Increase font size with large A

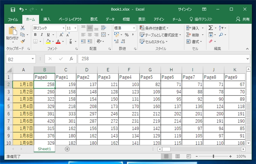coord(61,35)
